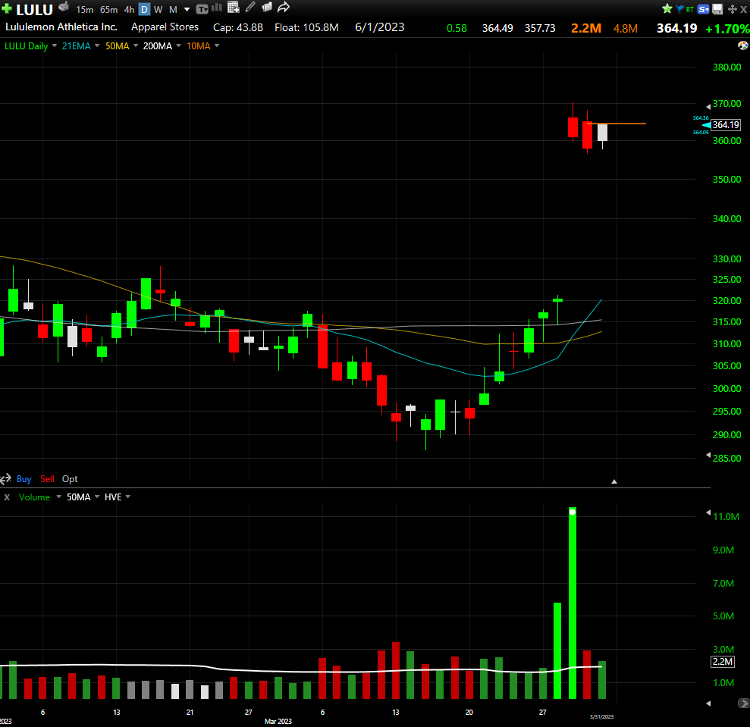The image size is (750, 727).
Task: Click the 21EMA indicator label
Action: 76,46
